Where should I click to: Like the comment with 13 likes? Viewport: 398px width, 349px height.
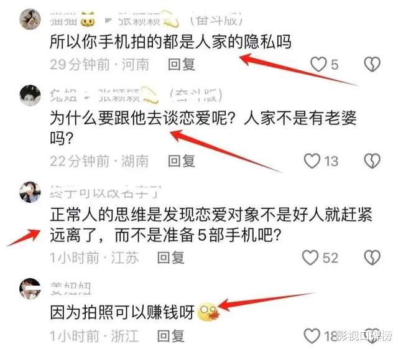[312, 161]
